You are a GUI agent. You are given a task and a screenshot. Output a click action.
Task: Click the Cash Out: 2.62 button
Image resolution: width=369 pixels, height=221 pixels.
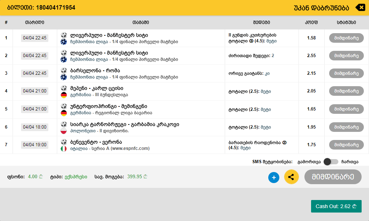pos(336,206)
